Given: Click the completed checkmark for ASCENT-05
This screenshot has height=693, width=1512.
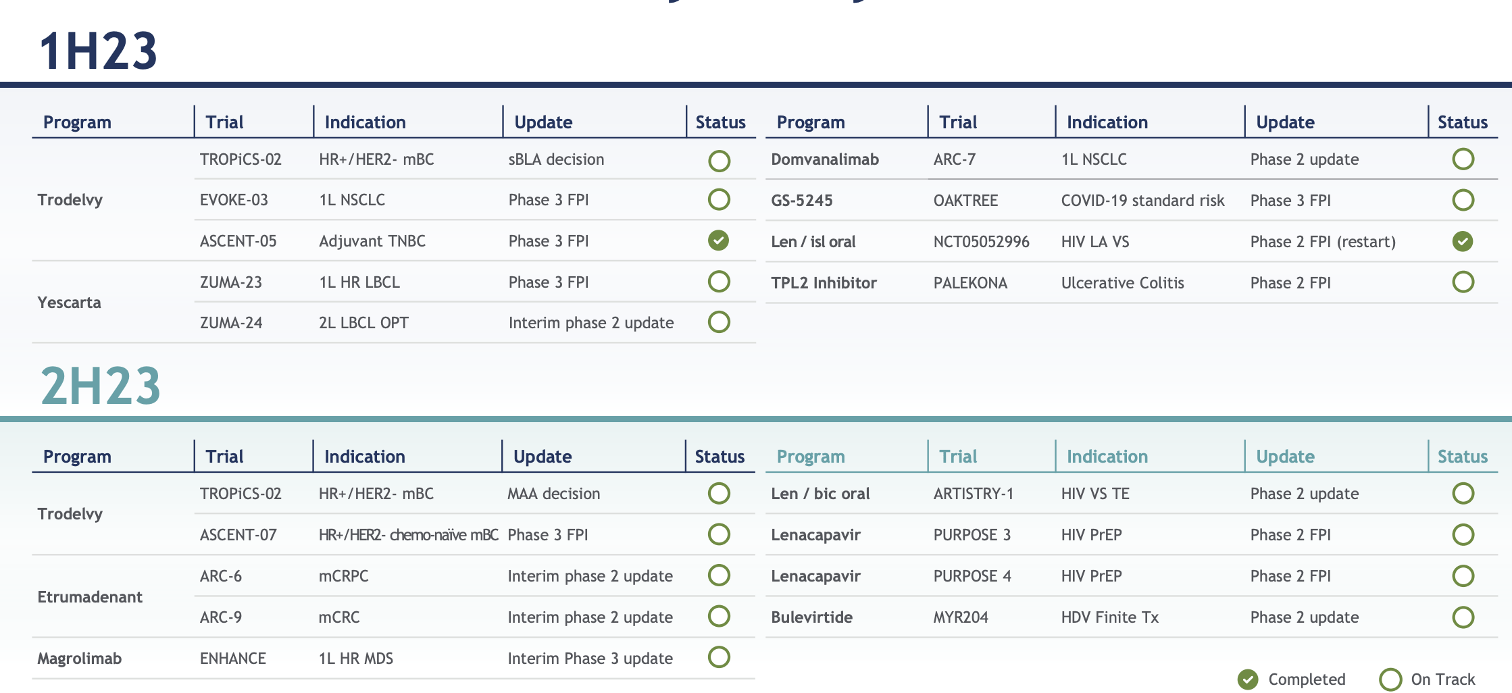Looking at the screenshot, I should (718, 240).
